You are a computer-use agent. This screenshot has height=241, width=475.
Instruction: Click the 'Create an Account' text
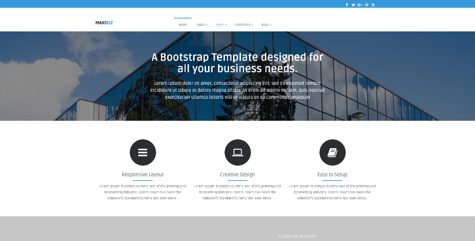coord(297,236)
